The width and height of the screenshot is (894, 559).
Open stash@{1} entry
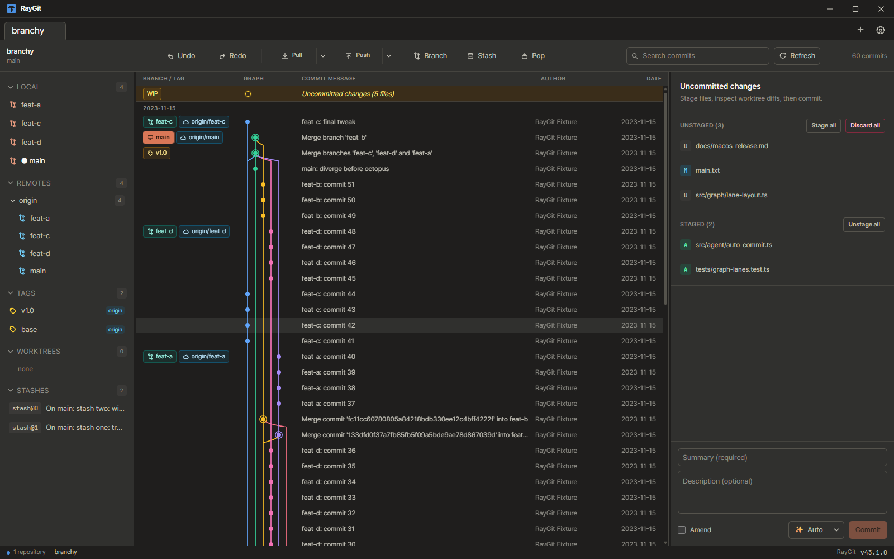pyautogui.click(x=67, y=428)
